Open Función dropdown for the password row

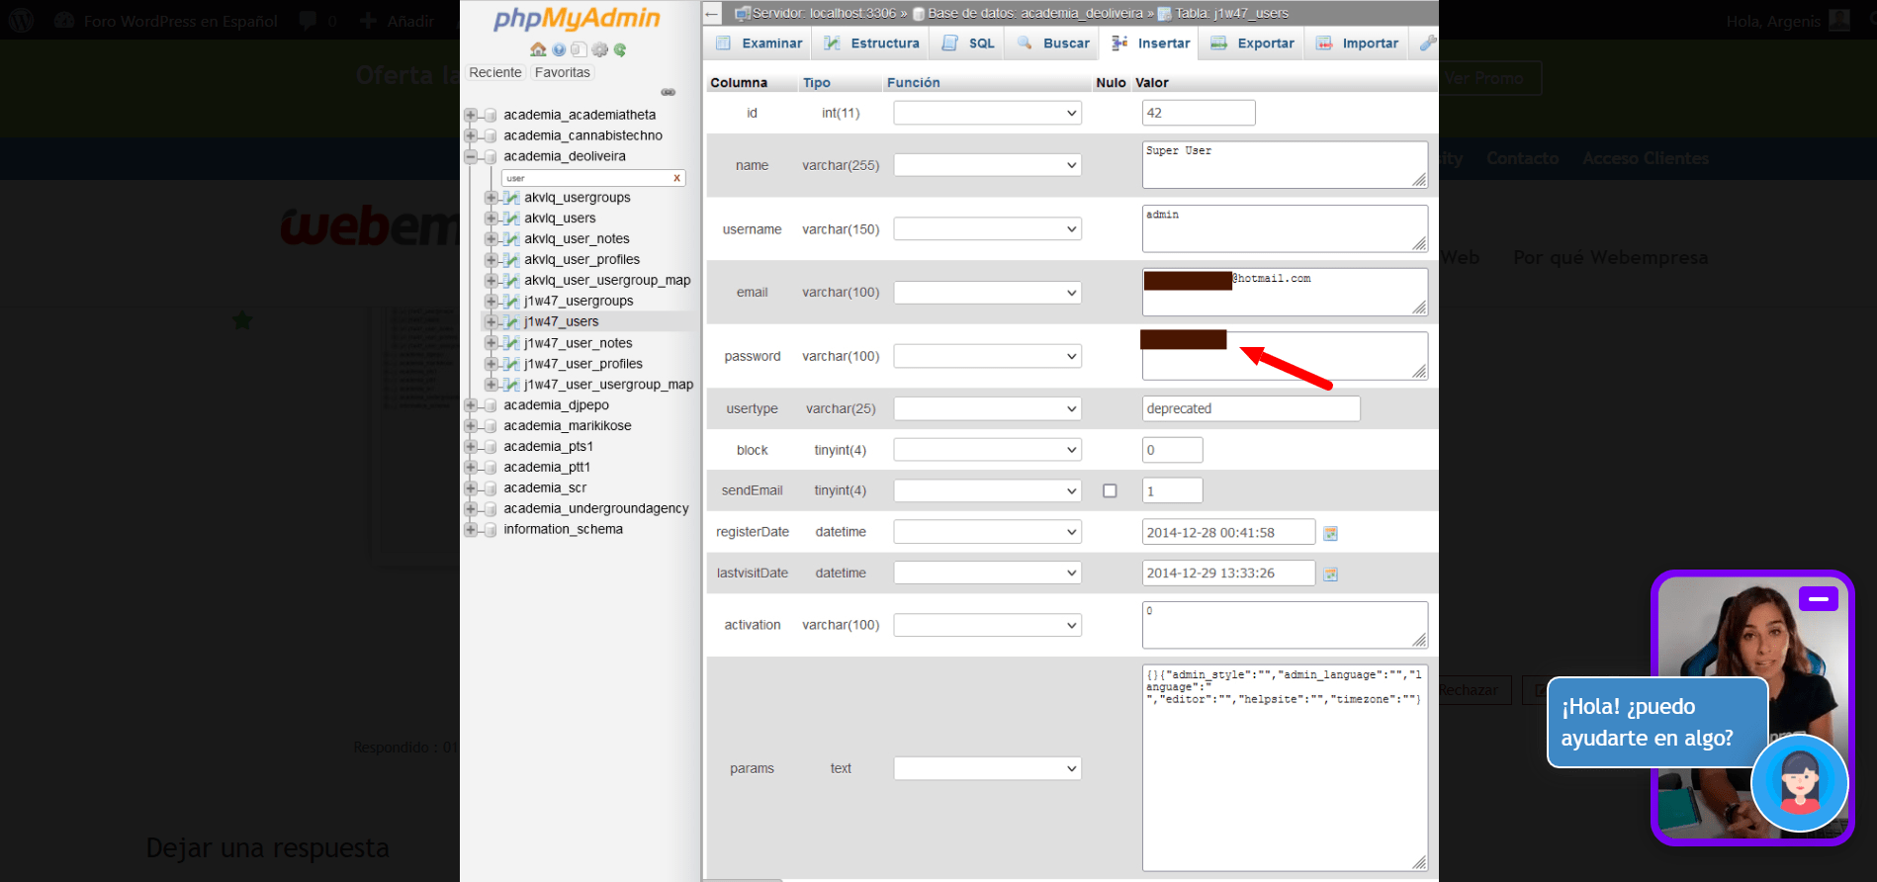point(987,356)
